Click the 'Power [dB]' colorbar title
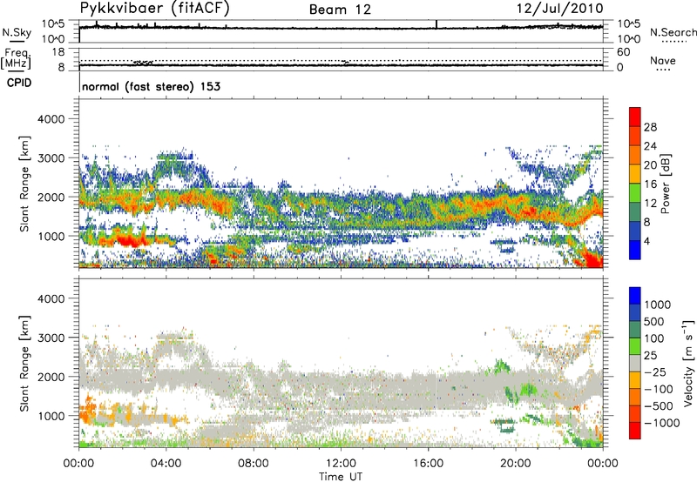The width and height of the screenshot is (697, 482). [x=665, y=184]
